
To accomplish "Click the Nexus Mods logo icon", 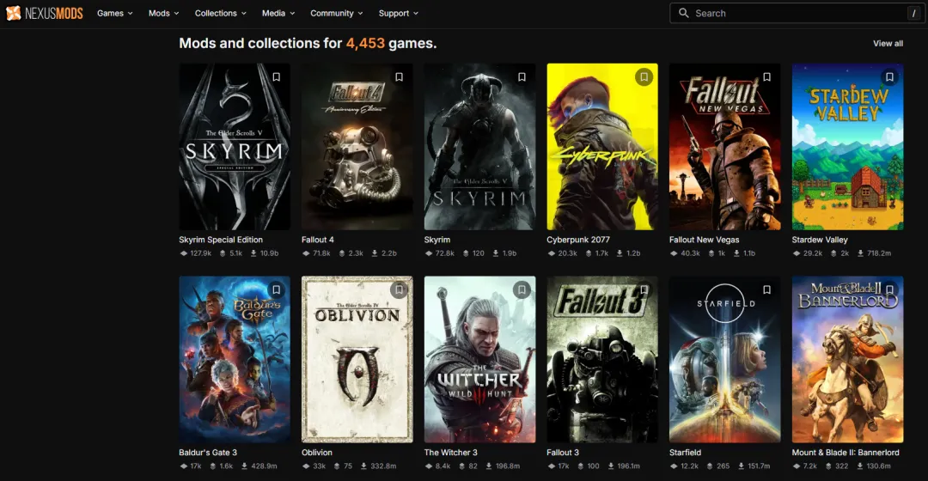I will coord(14,13).
